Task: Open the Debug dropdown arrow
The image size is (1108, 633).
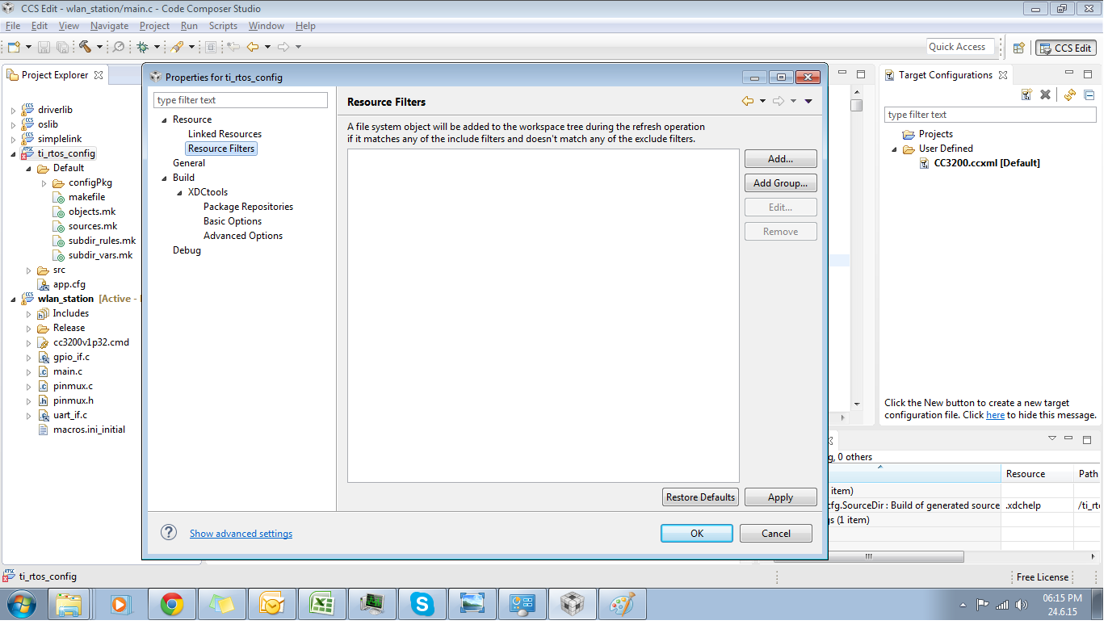Action: click(157, 47)
